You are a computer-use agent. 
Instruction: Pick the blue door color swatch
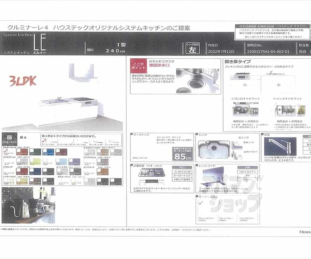click(x=48, y=152)
